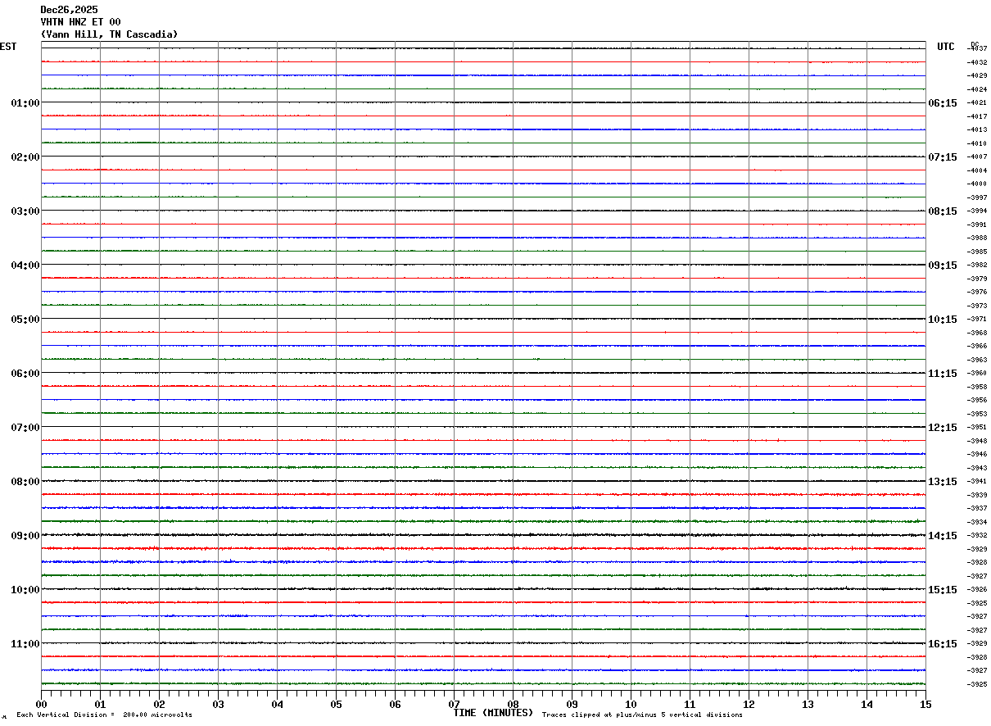Select the 11:00 EST time label
Viewport: 991px width, 726px height.
click(25, 644)
